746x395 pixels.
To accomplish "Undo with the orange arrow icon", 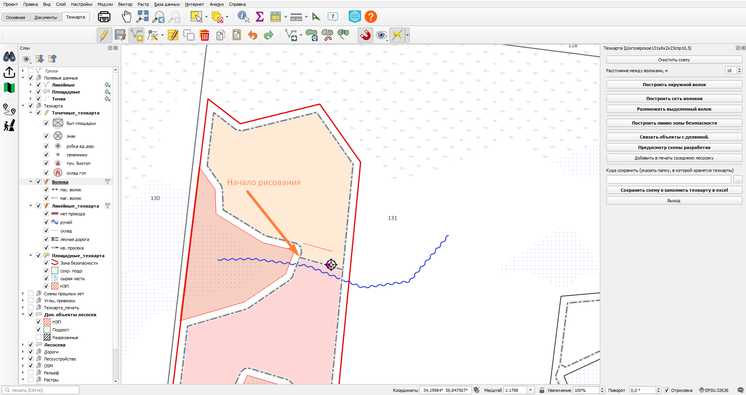I will tap(253, 35).
